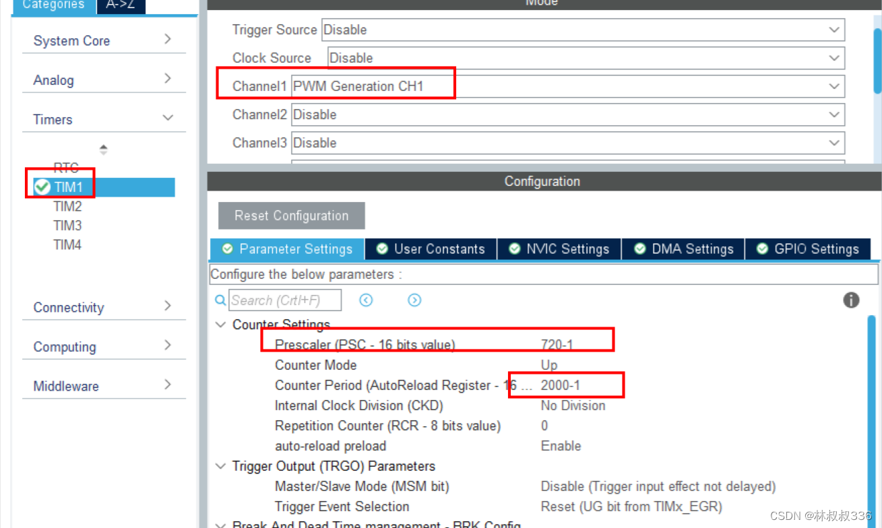
Task: Switch to the Categories tab
Action: (54, 6)
